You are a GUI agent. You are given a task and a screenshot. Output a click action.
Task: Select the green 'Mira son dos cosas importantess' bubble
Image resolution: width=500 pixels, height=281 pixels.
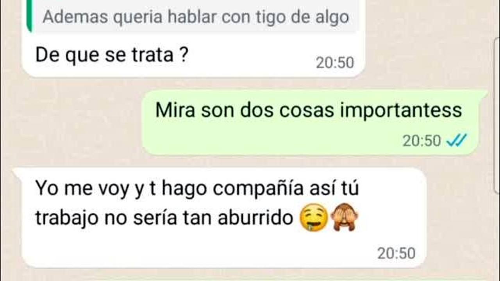tap(311, 122)
